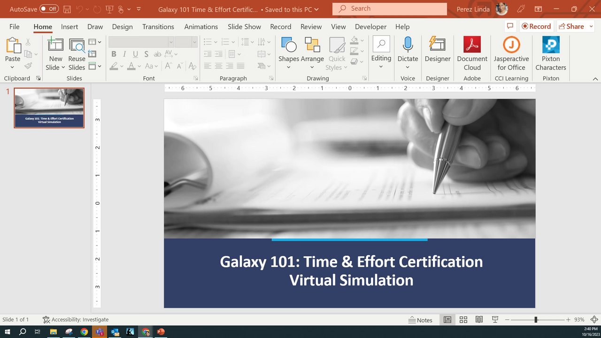This screenshot has width=601, height=338.
Task: Click the Shape Fill paint bucket
Action: coord(354,40)
